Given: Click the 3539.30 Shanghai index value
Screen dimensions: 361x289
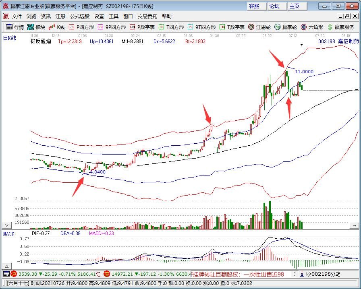Looking at the screenshot, I should [x=28, y=274].
